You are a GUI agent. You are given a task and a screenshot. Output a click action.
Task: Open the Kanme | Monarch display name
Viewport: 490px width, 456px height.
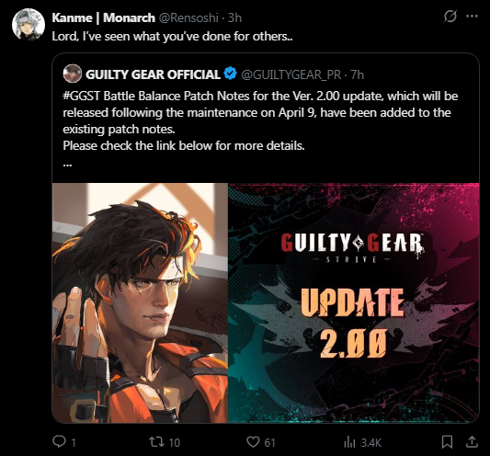pos(104,17)
